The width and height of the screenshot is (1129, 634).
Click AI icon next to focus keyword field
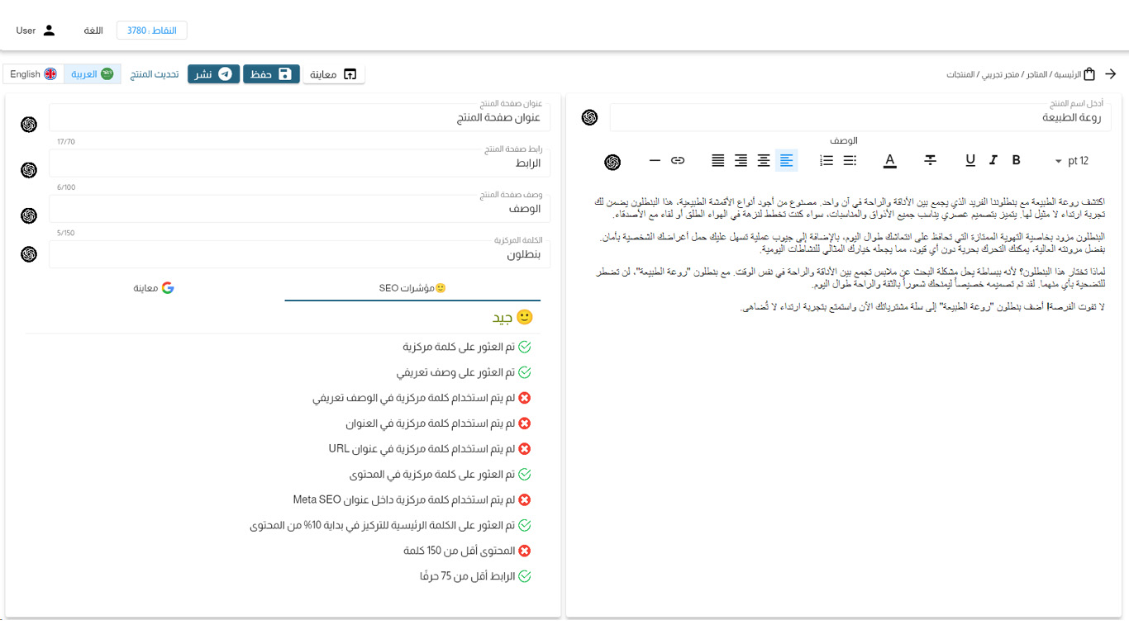tap(29, 253)
